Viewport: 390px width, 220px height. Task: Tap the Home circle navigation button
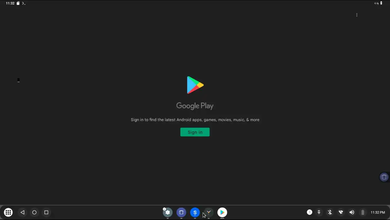tap(34, 212)
